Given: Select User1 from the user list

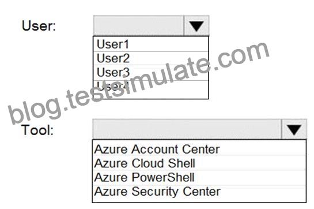Looking at the screenshot, I should coord(151,44).
